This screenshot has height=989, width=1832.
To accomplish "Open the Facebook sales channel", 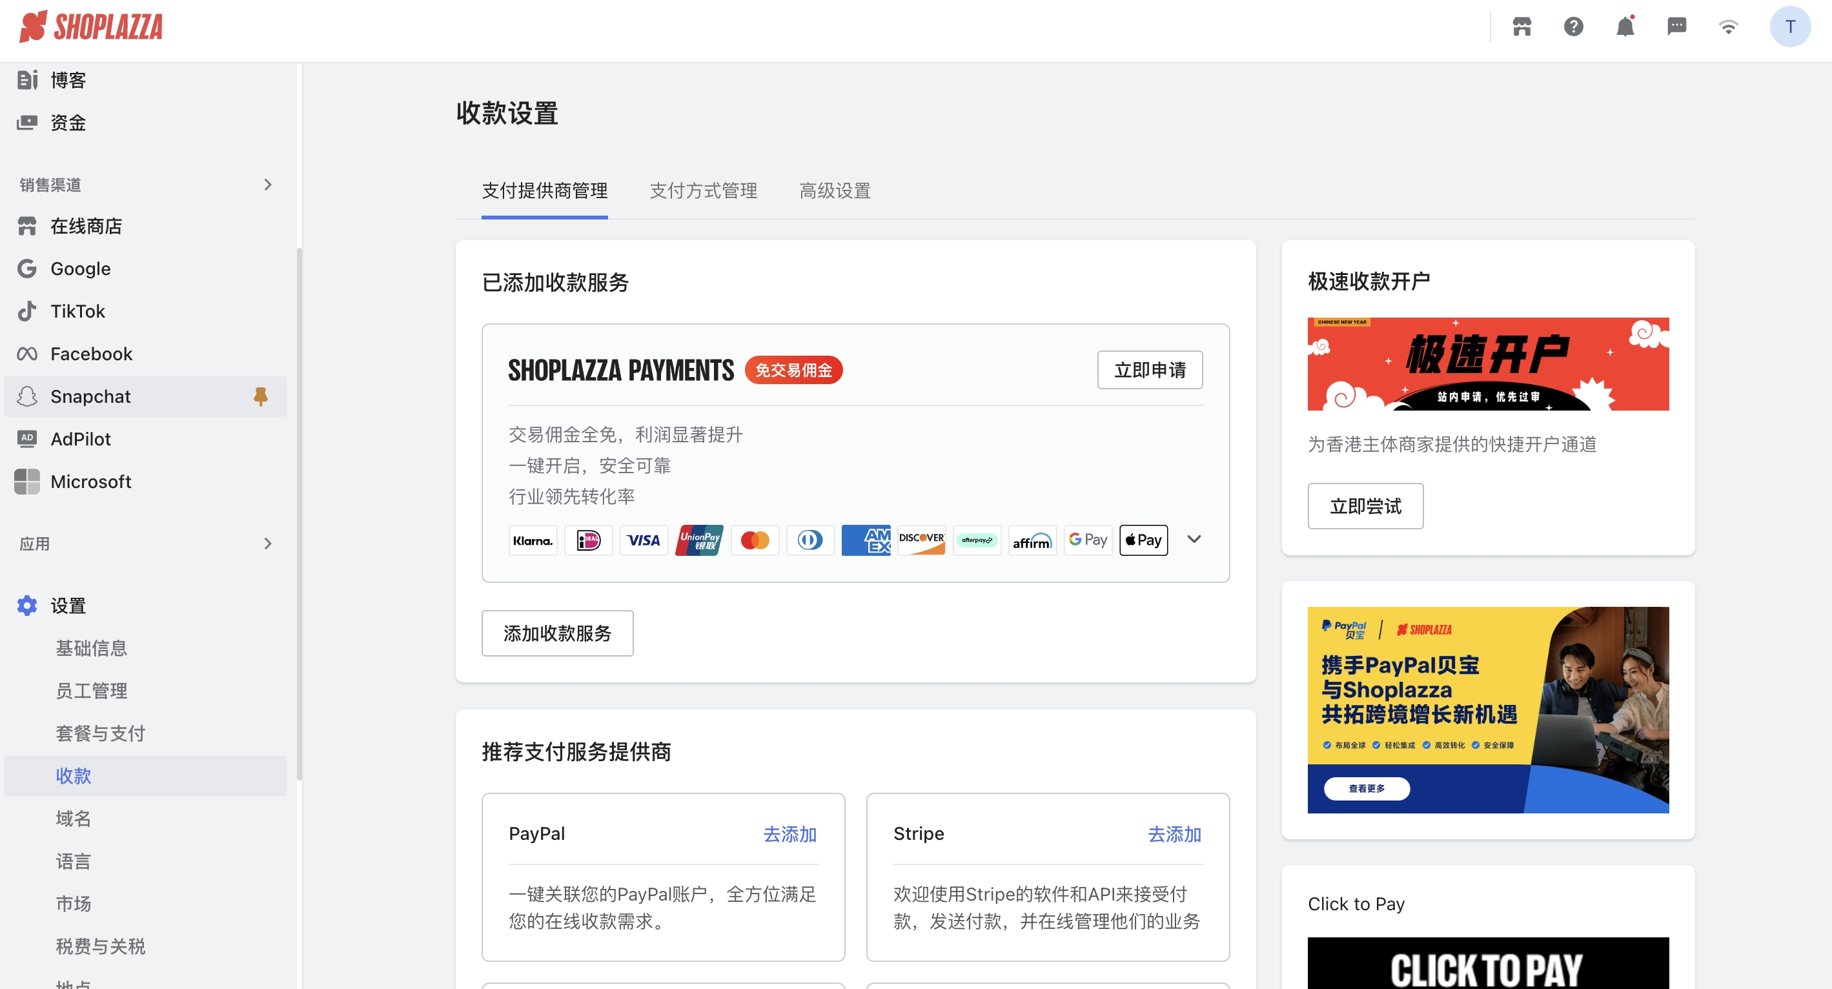I will (x=91, y=353).
